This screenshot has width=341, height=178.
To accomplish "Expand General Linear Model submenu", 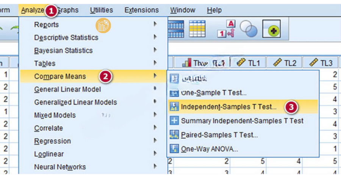I will pyautogui.click(x=93, y=89).
